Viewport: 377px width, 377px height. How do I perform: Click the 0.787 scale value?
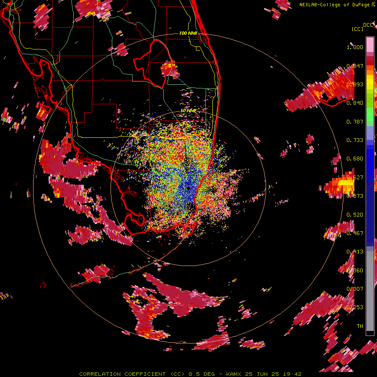pos(355,121)
